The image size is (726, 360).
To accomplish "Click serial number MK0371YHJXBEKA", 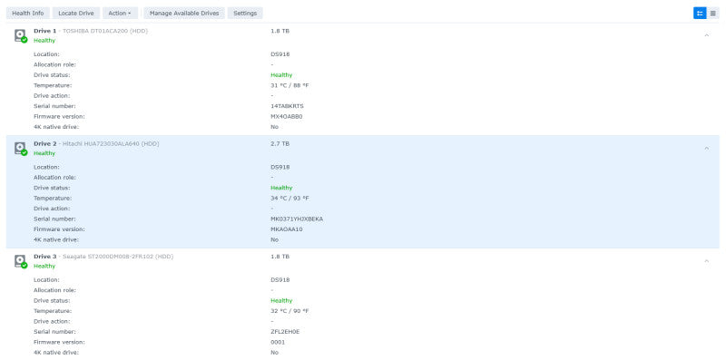I will click(297, 219).
